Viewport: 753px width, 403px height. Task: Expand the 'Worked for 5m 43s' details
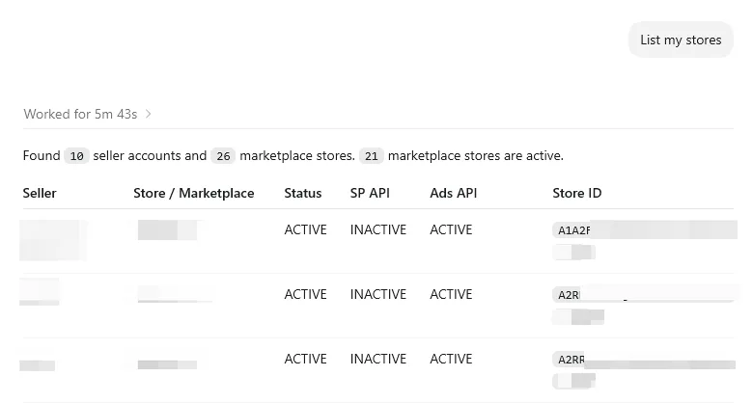tap(88, 114)
